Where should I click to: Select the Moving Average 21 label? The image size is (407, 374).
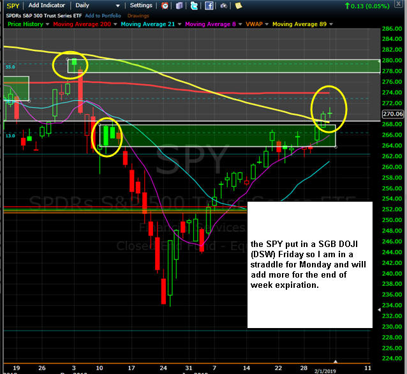[148, 24]
